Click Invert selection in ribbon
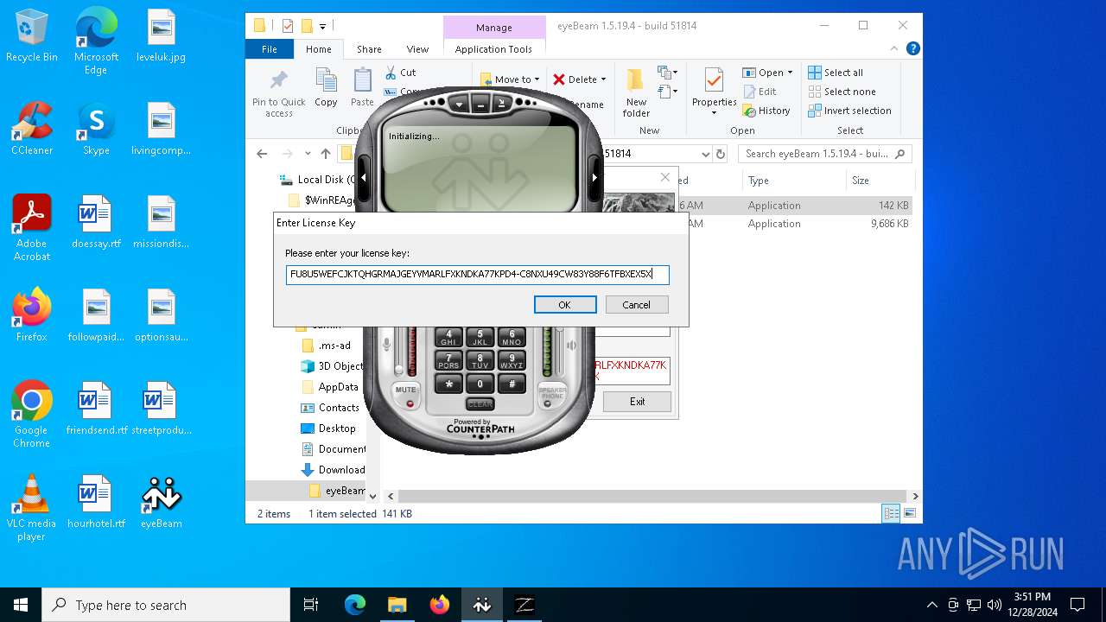Viewport: 1106px width, 622px height. pyautogui.click(x=849, y=111)
